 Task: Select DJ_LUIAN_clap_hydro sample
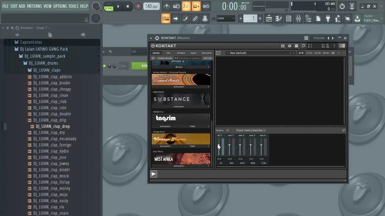(51, 151)
